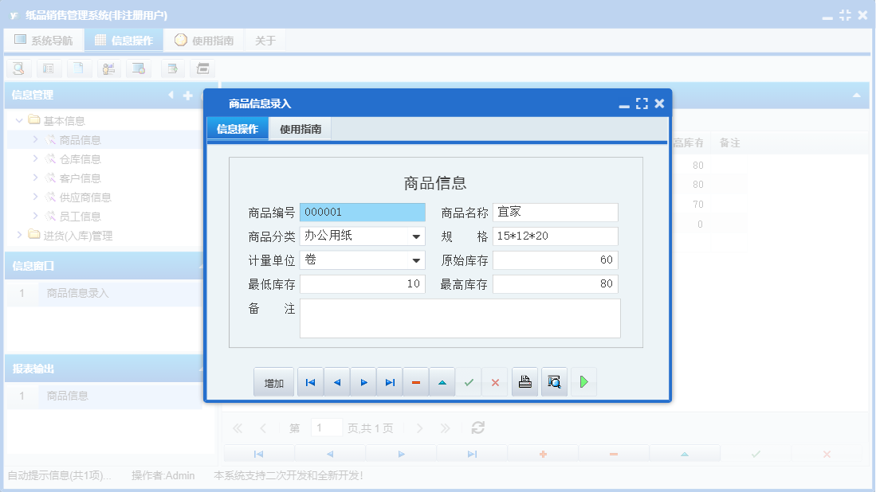Viewport: 876px width, 492px height.
Task: Switch to the 使用指南 tab in the dialog
Action: [301, 127]
